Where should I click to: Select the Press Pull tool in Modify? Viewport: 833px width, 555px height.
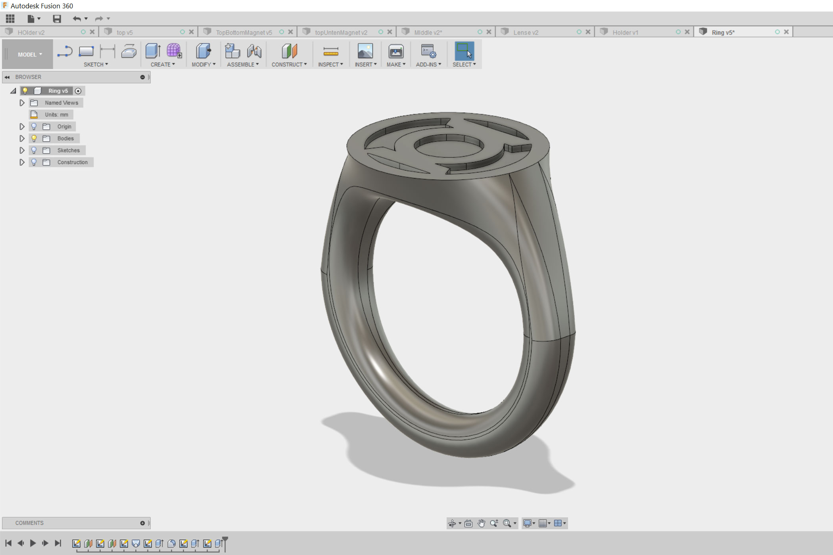(203, 52)
